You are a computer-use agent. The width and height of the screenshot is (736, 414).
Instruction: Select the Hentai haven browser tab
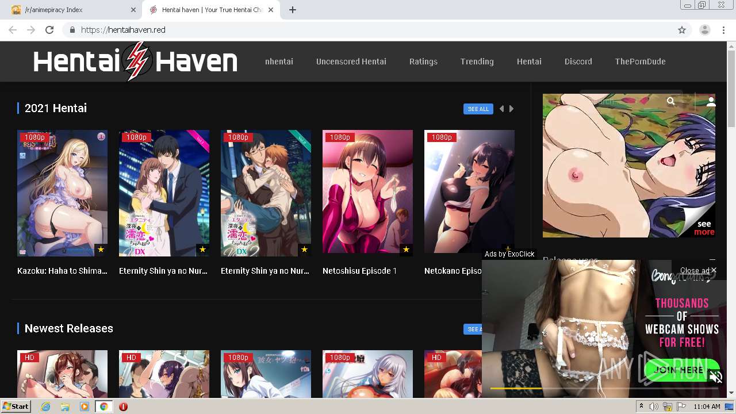212,10
